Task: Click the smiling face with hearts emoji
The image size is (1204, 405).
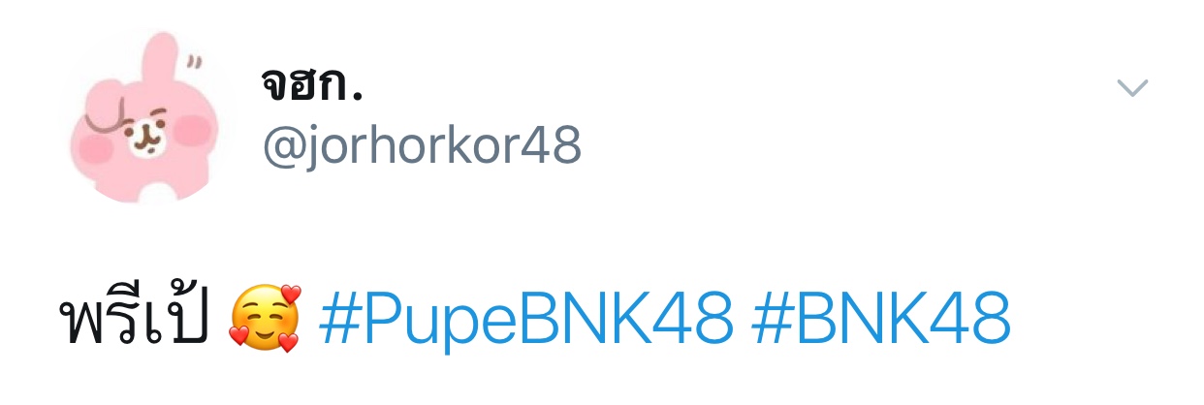Action: [265, 319]
